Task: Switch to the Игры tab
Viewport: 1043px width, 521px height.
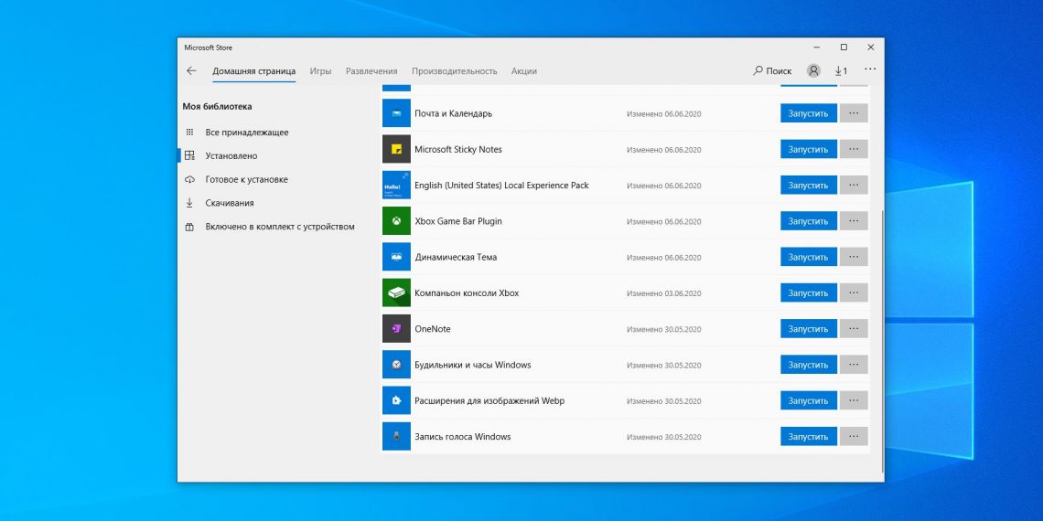Action: (x=320, y=71)
